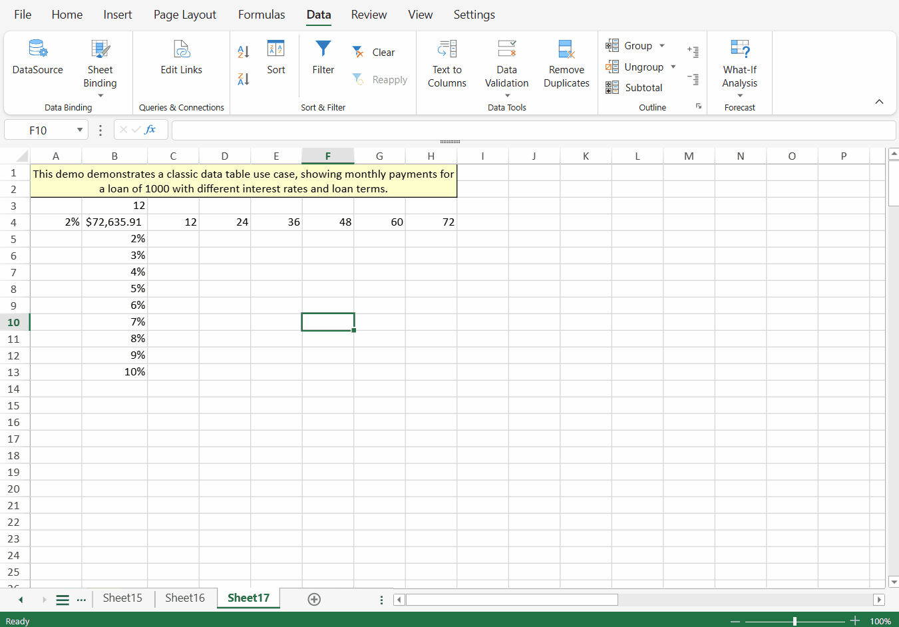The height and width of the screenshot is (627, 899).
Task: Adjust the zoom slider handle
Action: [795, 621]
